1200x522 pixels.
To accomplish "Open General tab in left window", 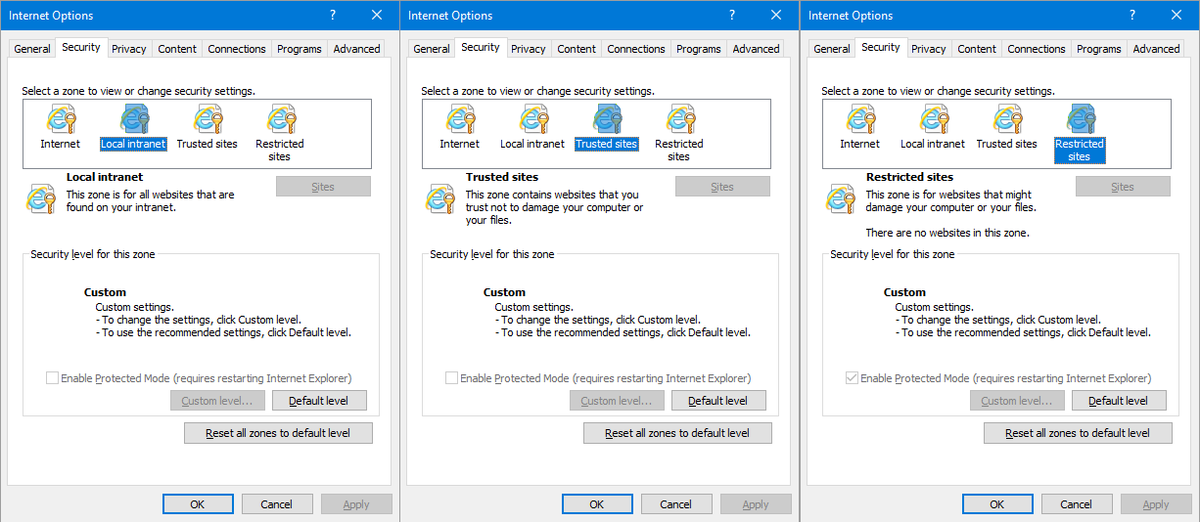I will [32, 49].
